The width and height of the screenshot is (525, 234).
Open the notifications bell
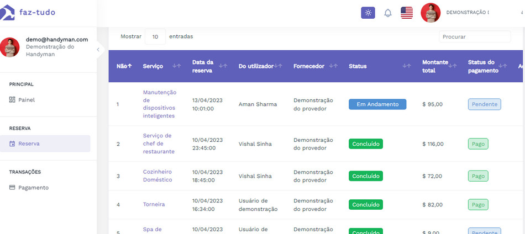click(x=388, y=13)
